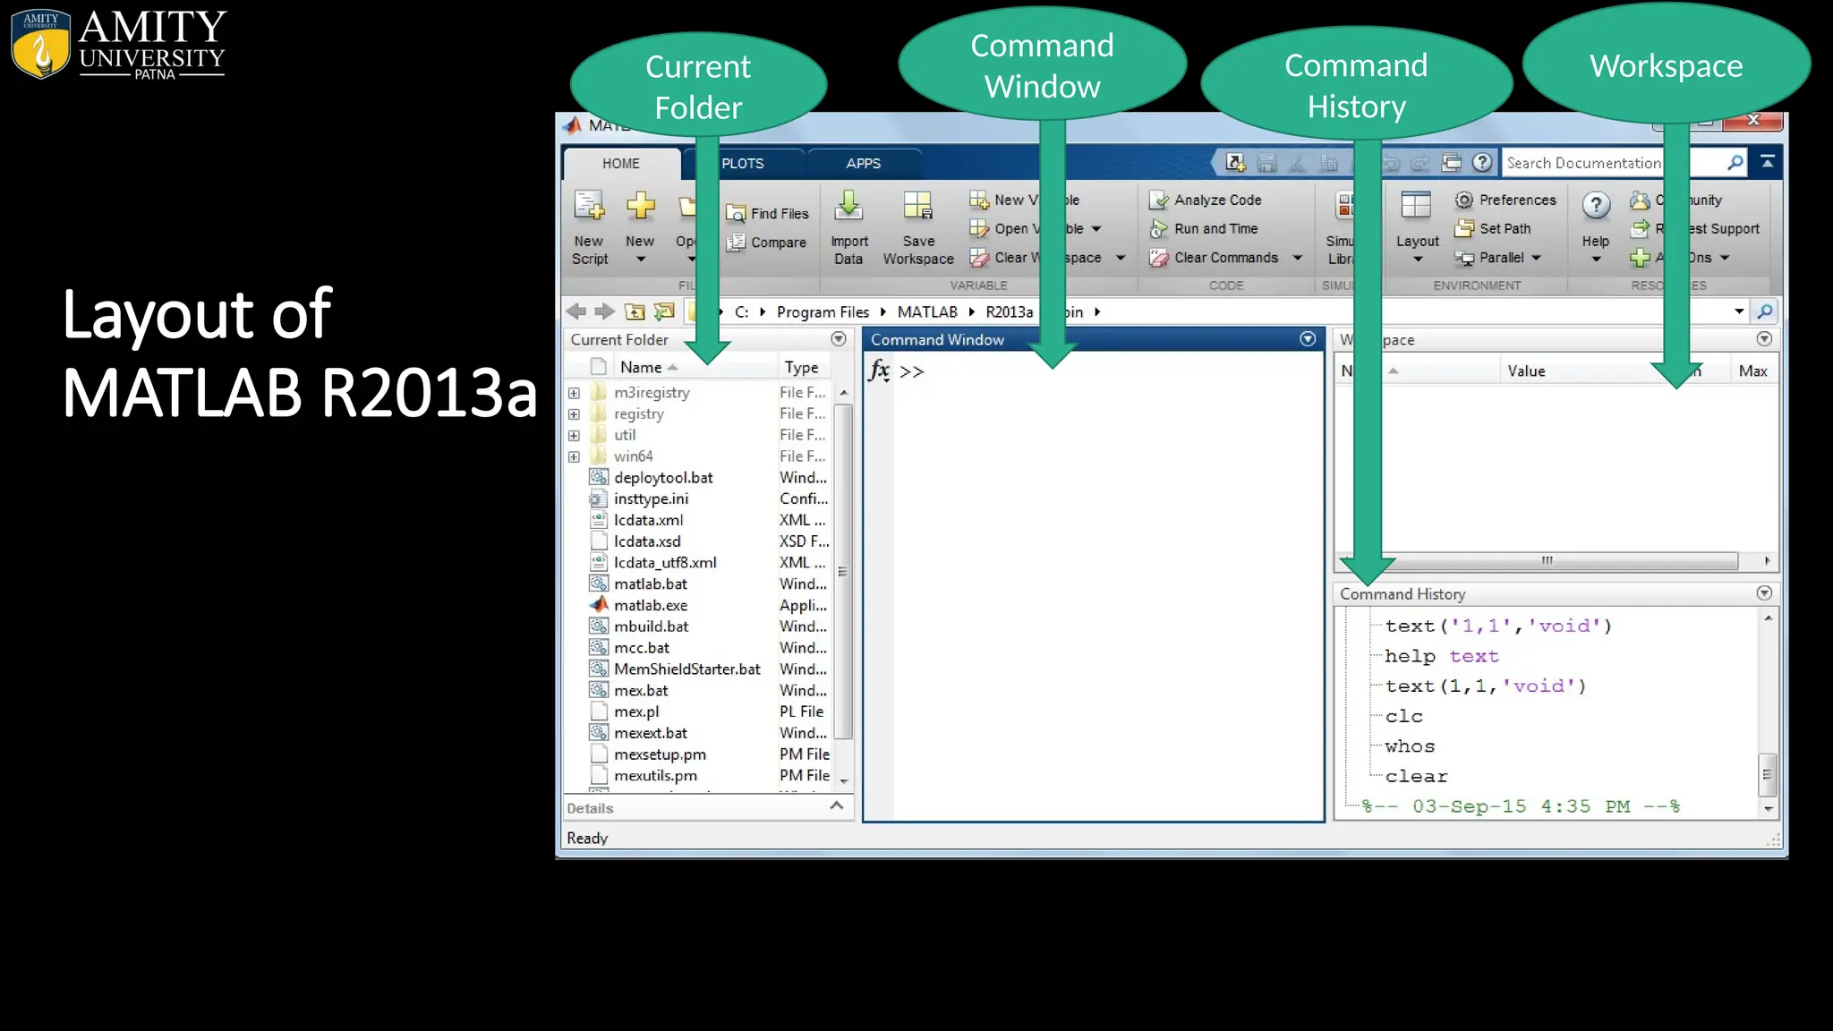Expand the m3iregistry folder

point(574,393)
